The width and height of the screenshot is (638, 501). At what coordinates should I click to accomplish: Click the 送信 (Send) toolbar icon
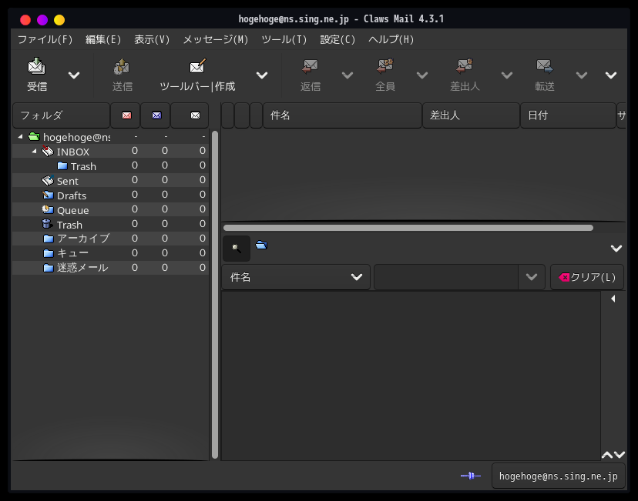click(x=122, y=67)
